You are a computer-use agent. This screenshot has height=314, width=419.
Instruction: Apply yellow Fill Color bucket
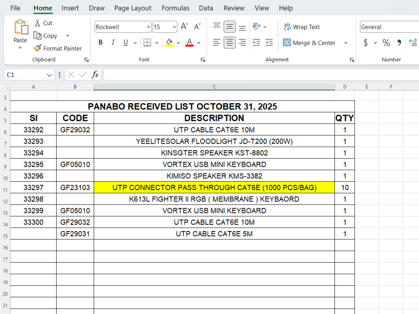(169, 42)
